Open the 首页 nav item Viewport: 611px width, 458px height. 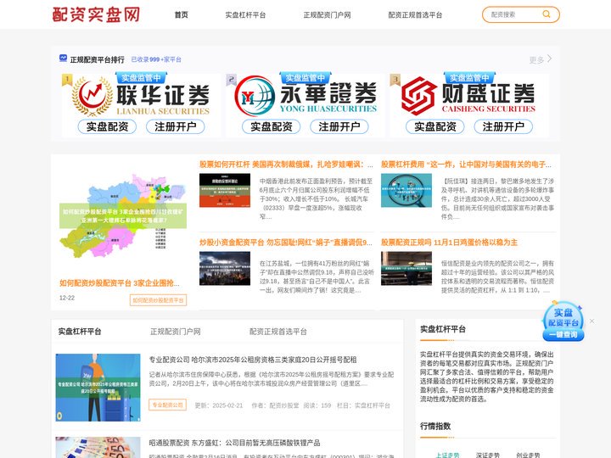[182, 14]
